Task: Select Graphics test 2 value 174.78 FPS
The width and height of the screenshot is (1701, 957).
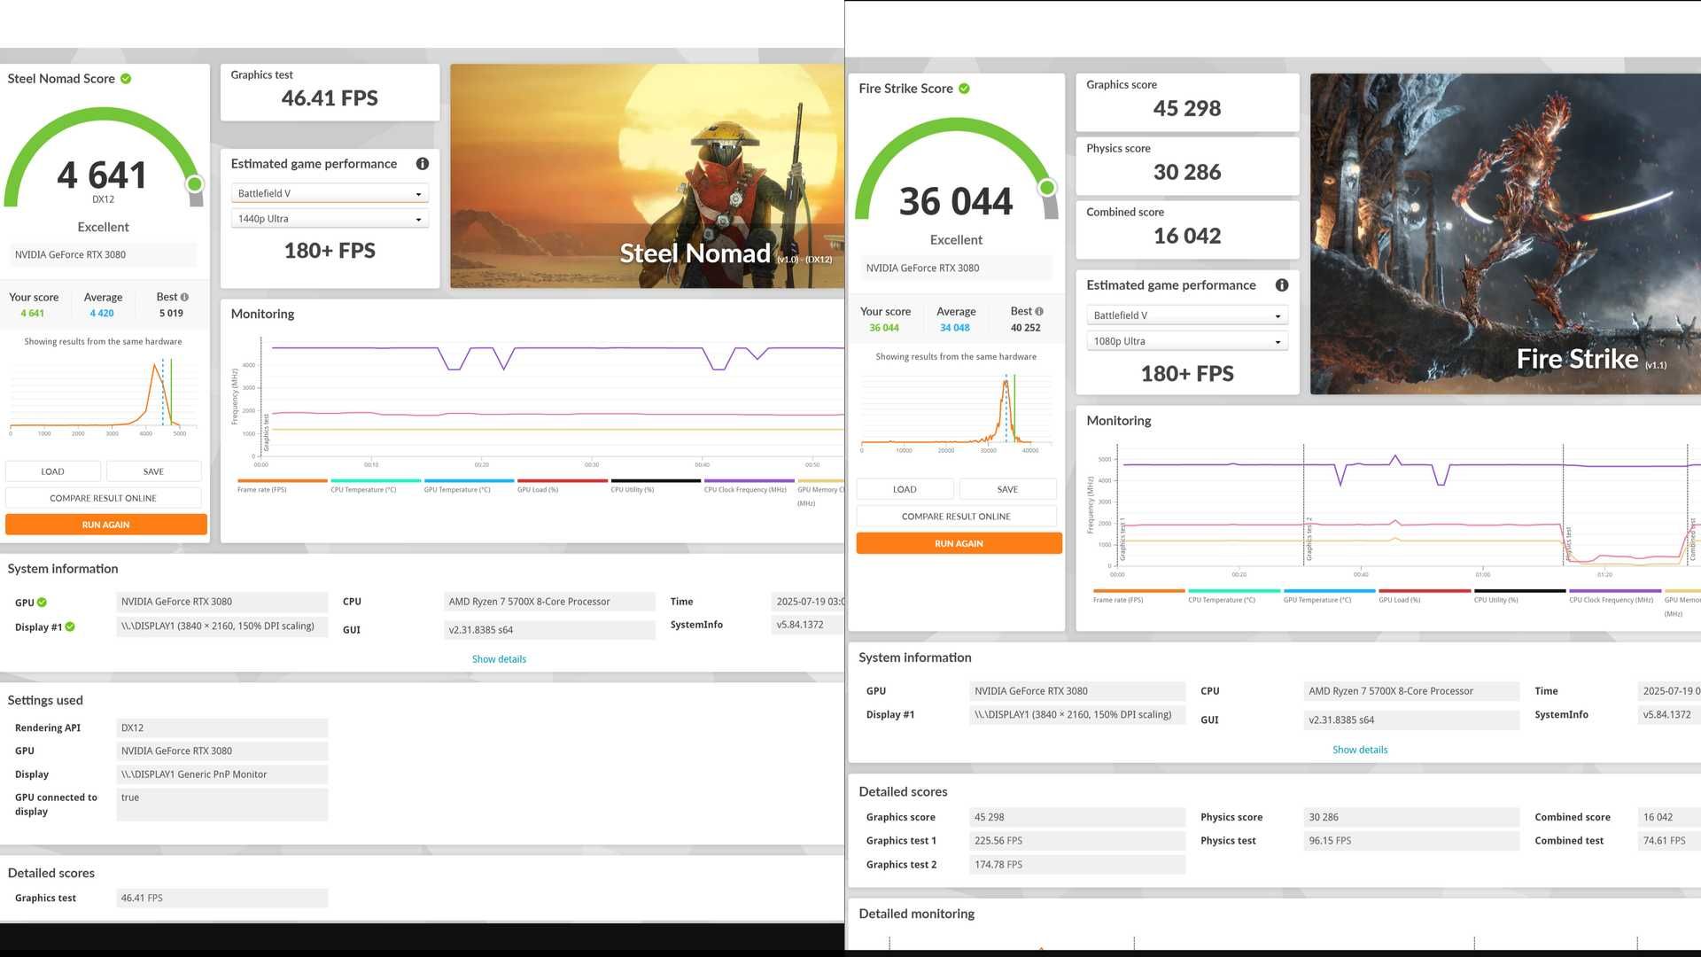Action: (x=1076, y=865)
